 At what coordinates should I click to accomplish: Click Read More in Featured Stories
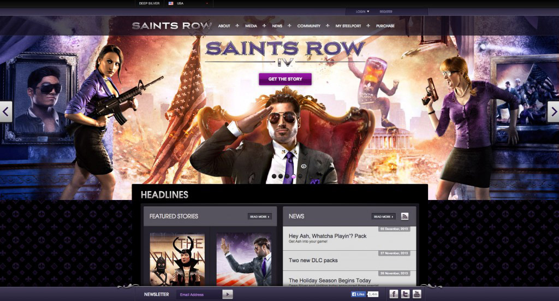point(259,216)
